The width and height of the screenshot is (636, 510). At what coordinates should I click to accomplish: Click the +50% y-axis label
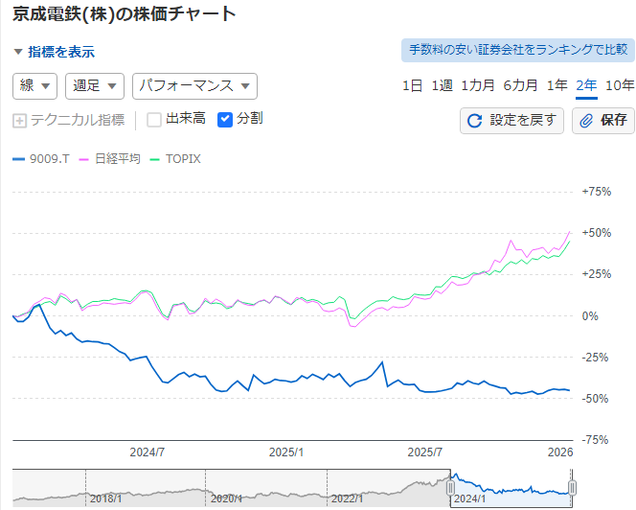(596, 233)
